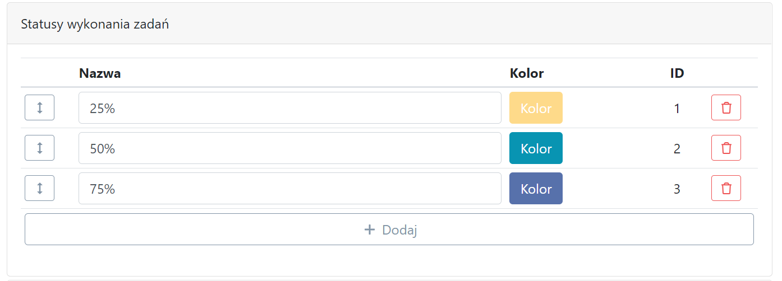Click the reorder arrows beside 50%
The height and width of the screenshot is (281, 782).
coord(39,148)
